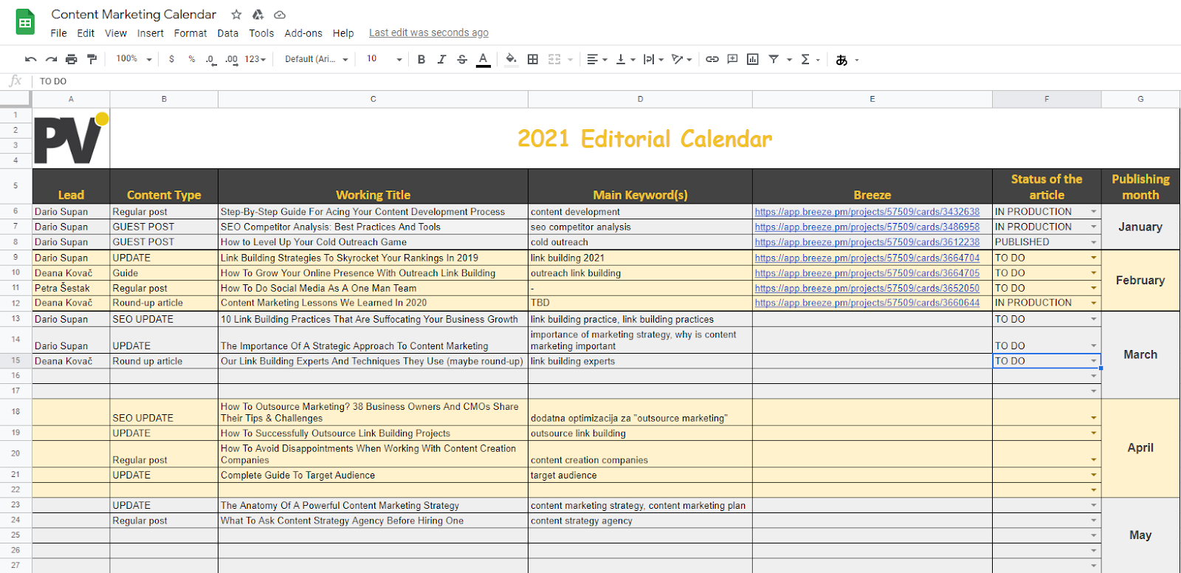Open the Insert menu
The image size is (1181, 573).
point(150,33)
